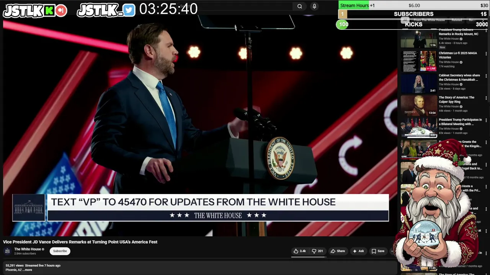Open the Christmas Lo-fi 2025 live stream thumbnail

(x=418, y=61)
